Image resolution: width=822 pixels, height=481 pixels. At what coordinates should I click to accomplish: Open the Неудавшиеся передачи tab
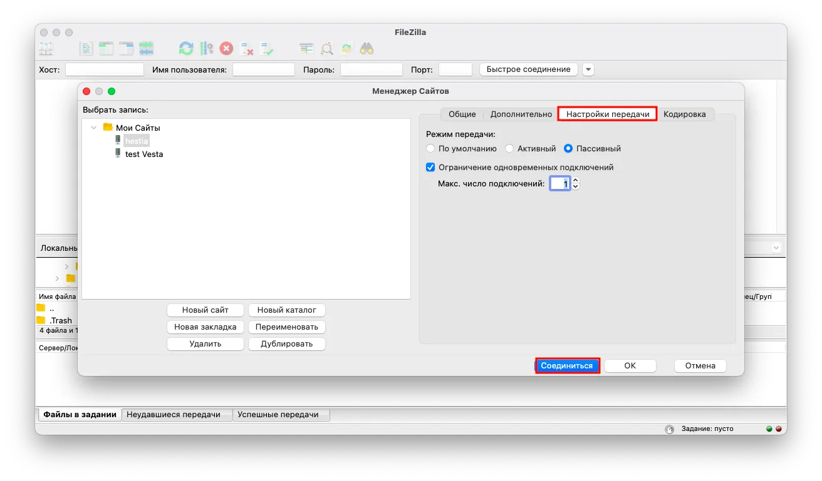177,415
